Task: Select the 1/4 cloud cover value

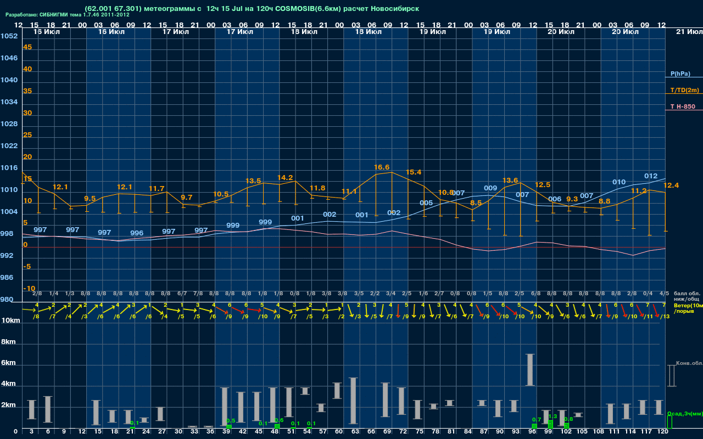Action: click(54, 294)
